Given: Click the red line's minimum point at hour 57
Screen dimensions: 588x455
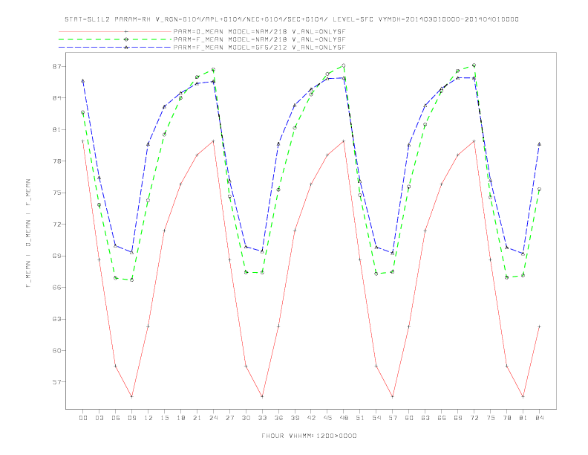Looking at the screenshot, I should [393, 396].
